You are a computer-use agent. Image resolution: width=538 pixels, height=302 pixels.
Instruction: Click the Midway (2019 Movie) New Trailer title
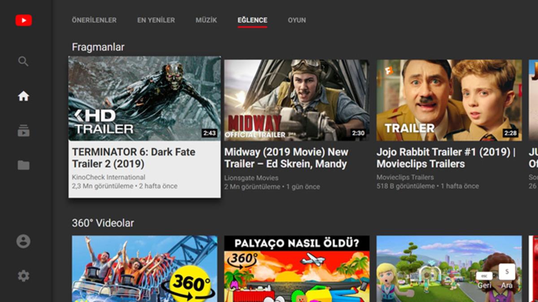coord(286,158)
